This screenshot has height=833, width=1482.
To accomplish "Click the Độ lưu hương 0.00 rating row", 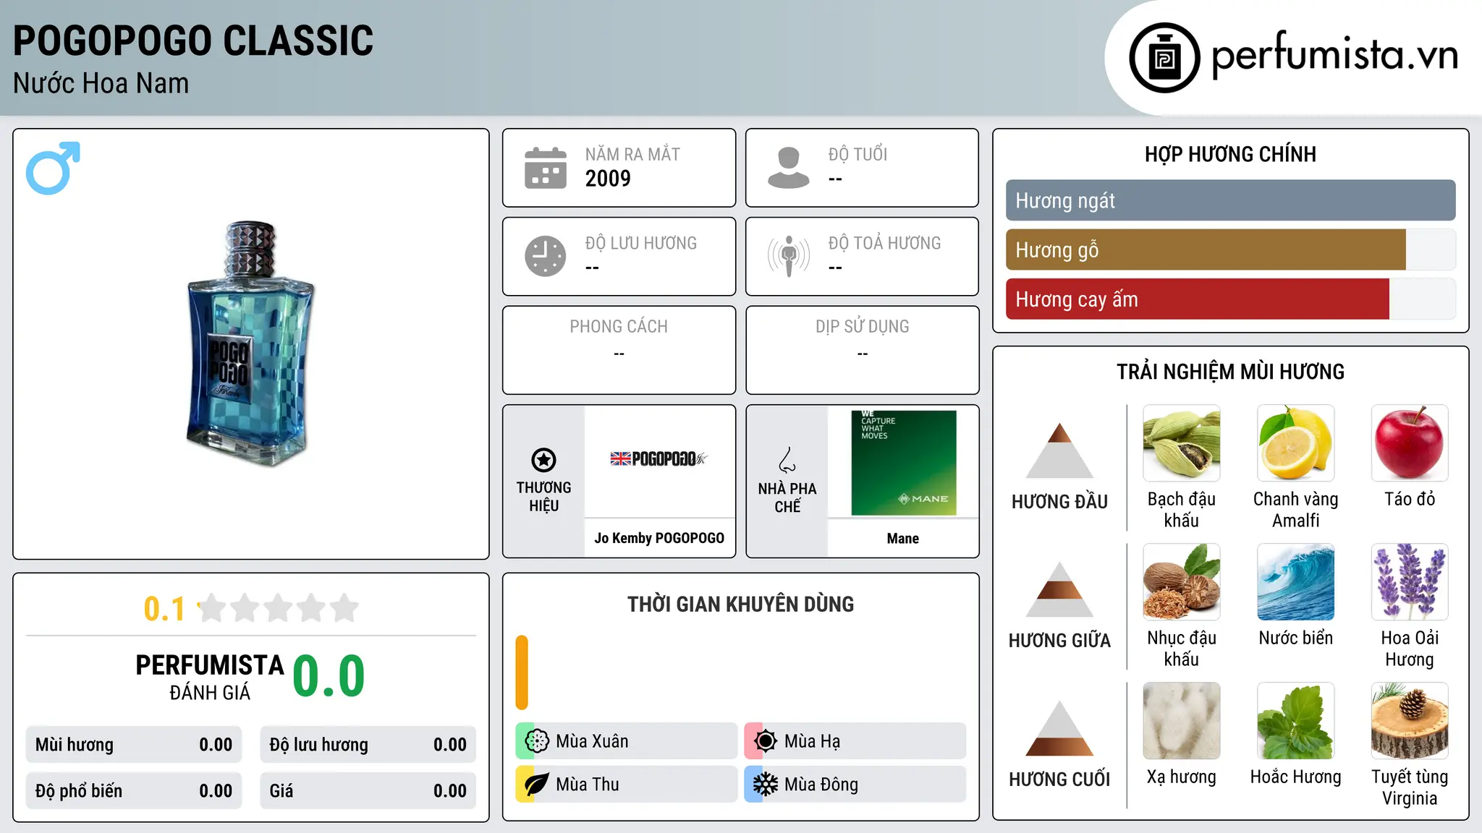I will pos(368,745).
